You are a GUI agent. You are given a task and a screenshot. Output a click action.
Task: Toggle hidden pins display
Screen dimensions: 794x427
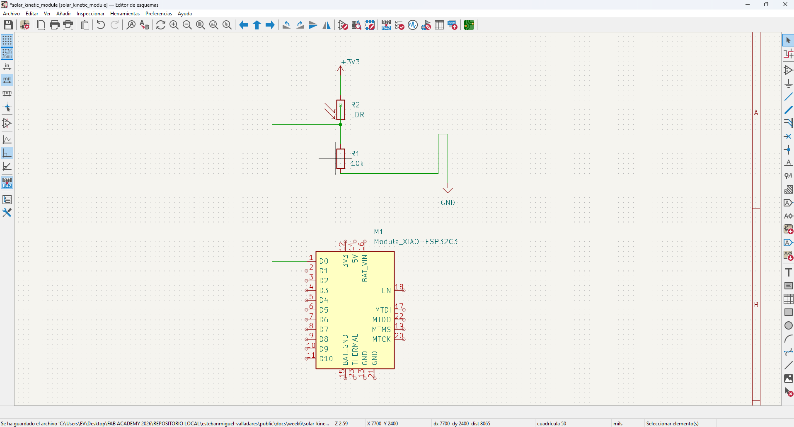coord(7,123)
